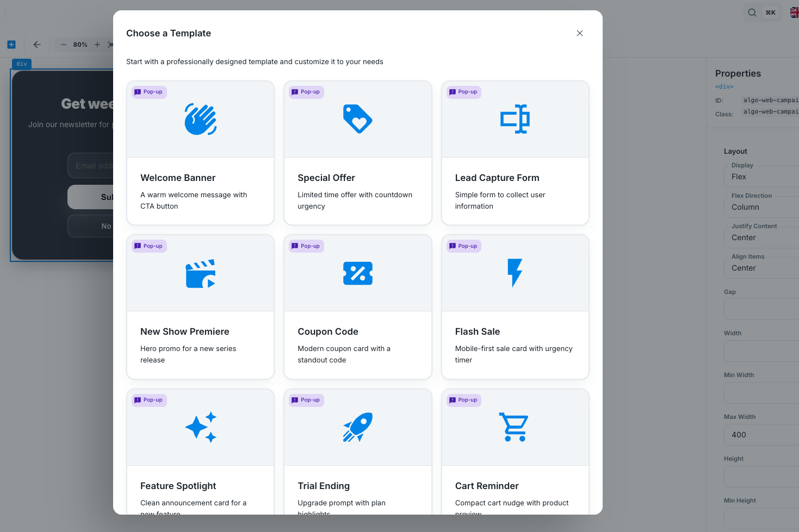Select the Lead Capture Form text-field icon
The width and height of the screenshot is (799, 532).
point(515,119)
